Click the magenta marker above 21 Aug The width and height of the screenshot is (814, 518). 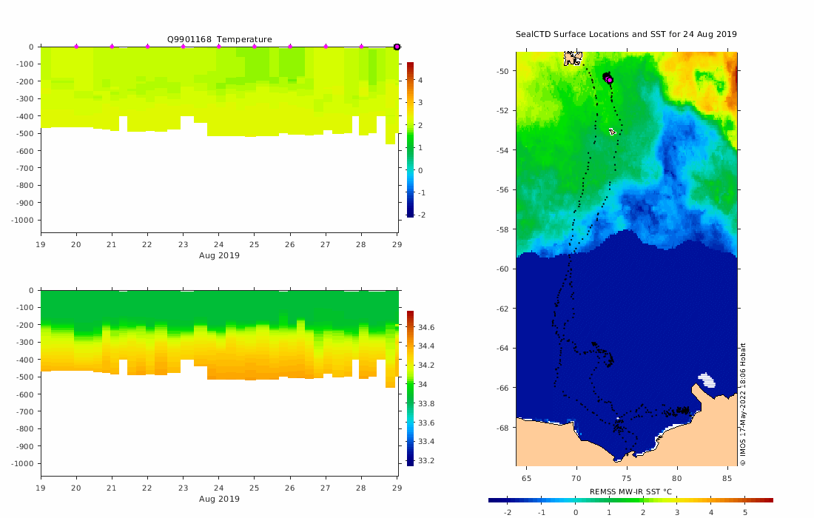click(x=112, y=47)
